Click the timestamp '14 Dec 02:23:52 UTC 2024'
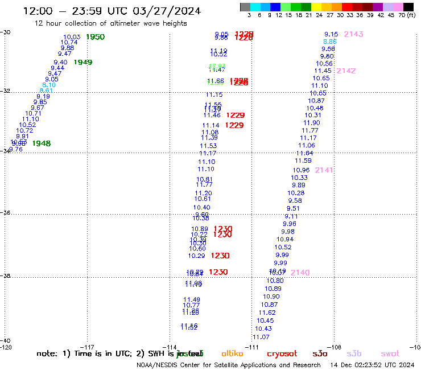The height and width of the screenshot is (370, 421). 372,365
